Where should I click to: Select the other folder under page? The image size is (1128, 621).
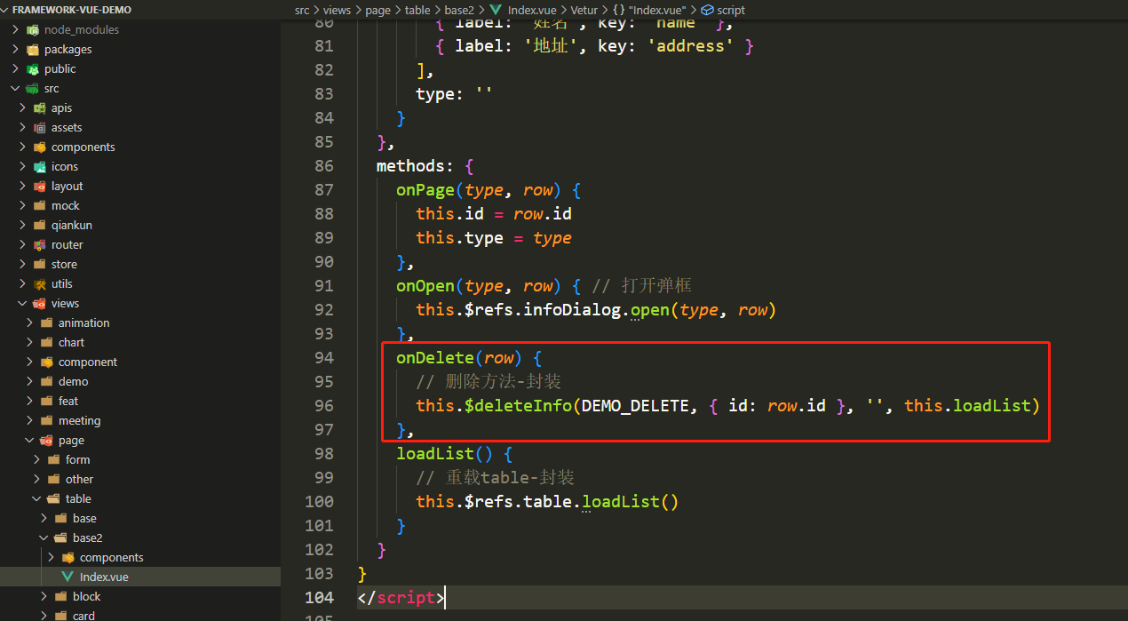79,479
